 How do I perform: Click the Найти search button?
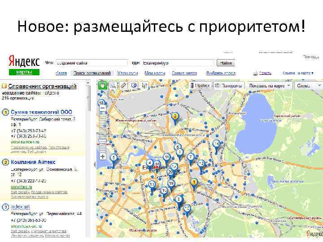tap(226, 63)
